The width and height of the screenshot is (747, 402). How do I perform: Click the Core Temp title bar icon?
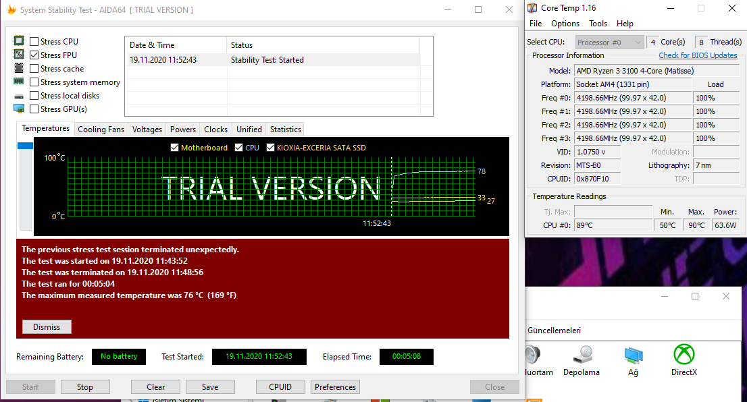(532, 8)
